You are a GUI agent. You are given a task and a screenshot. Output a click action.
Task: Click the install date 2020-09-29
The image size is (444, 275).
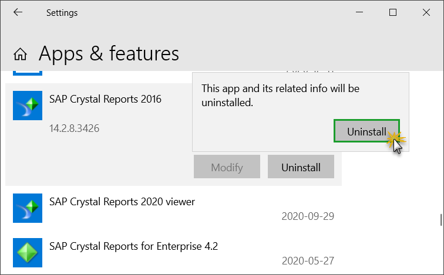click(x=308, y=216)
